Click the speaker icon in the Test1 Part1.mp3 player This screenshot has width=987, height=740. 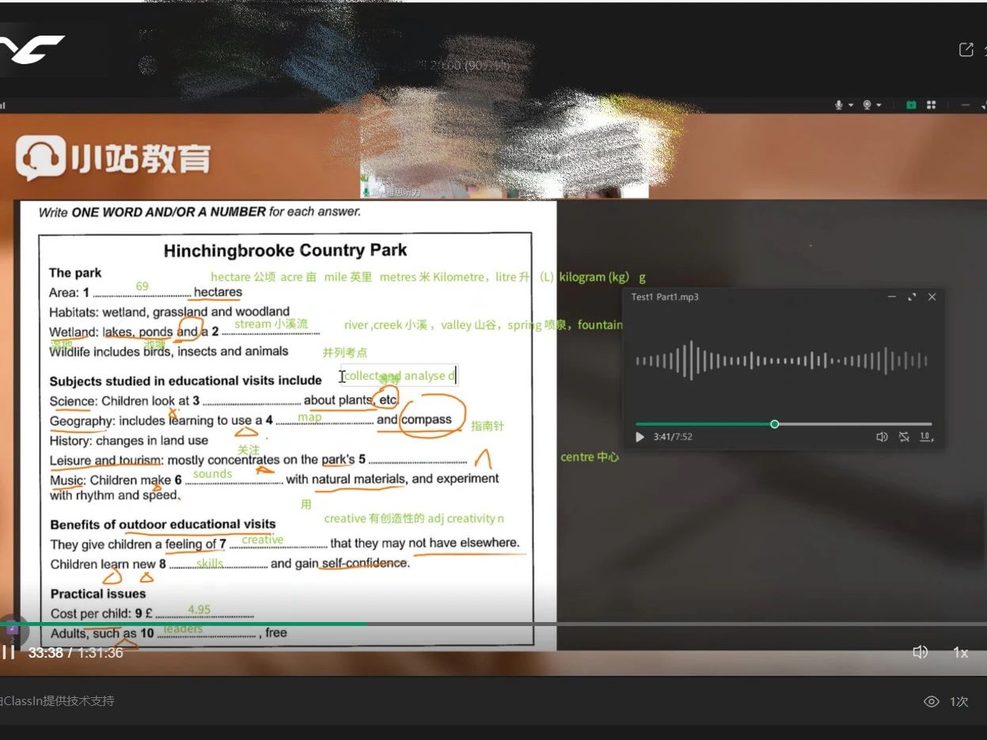882,436
